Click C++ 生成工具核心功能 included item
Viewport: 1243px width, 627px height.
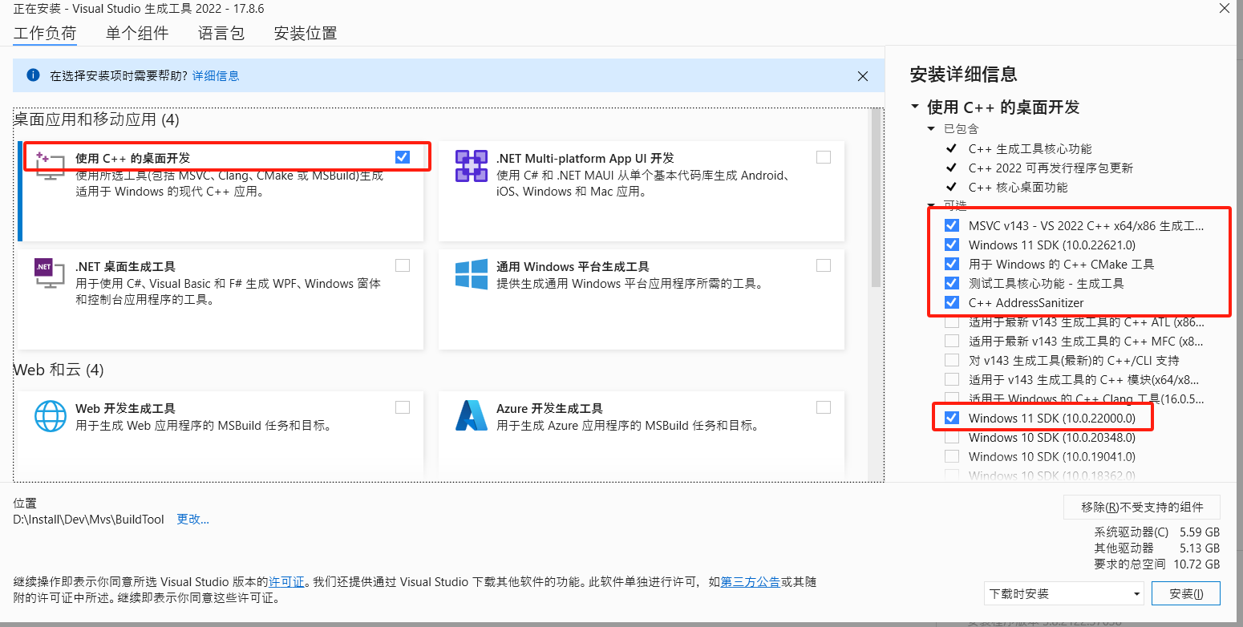1030,148
